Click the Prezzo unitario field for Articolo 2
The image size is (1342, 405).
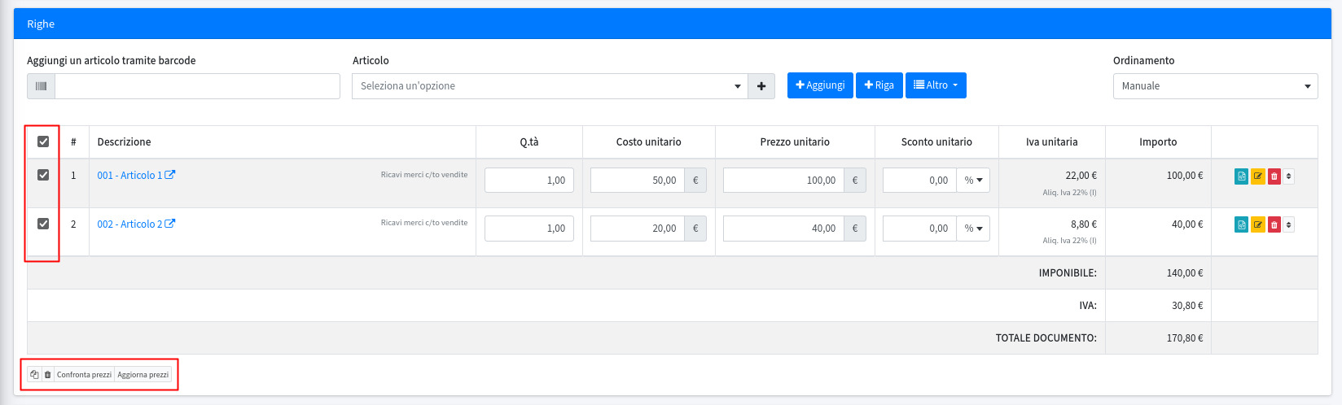783,229
